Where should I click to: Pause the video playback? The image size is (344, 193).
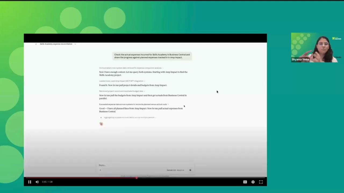click(x=30, y=182)
